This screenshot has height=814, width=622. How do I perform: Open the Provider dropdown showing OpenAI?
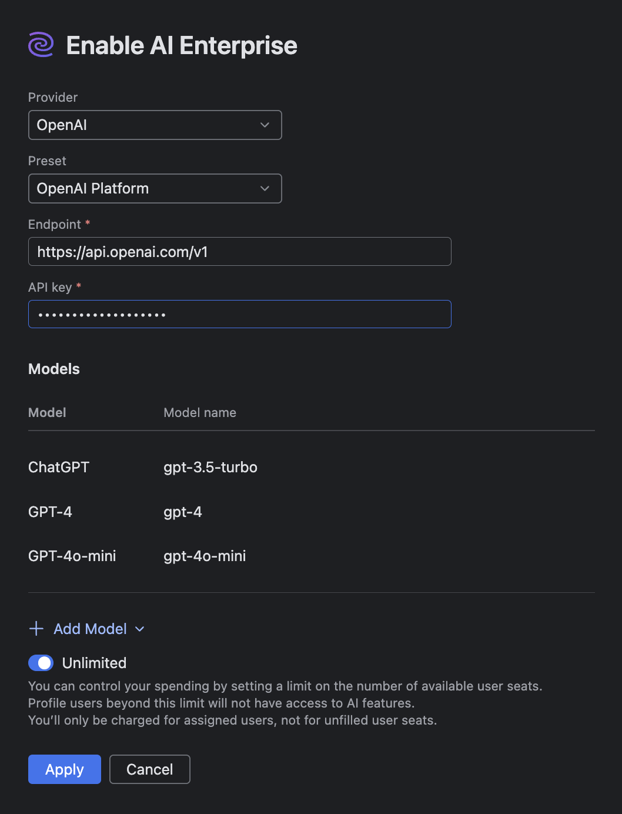tap(155, 125)
